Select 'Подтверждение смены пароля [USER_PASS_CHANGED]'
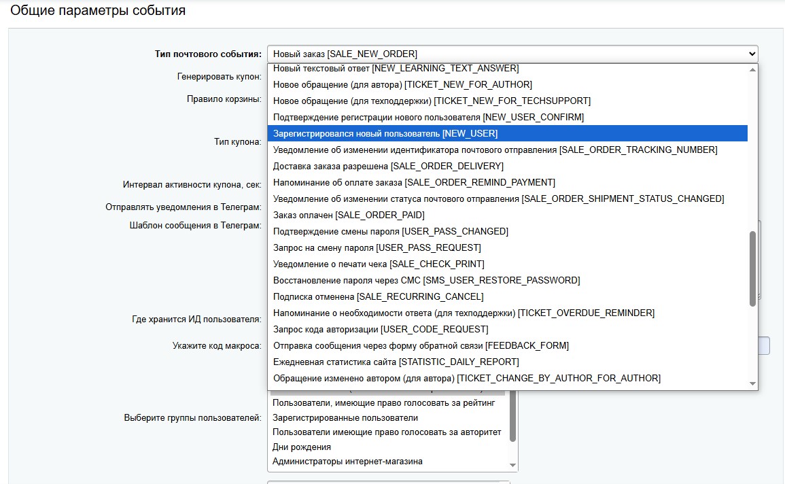785x484 pixels. point(390,231)
